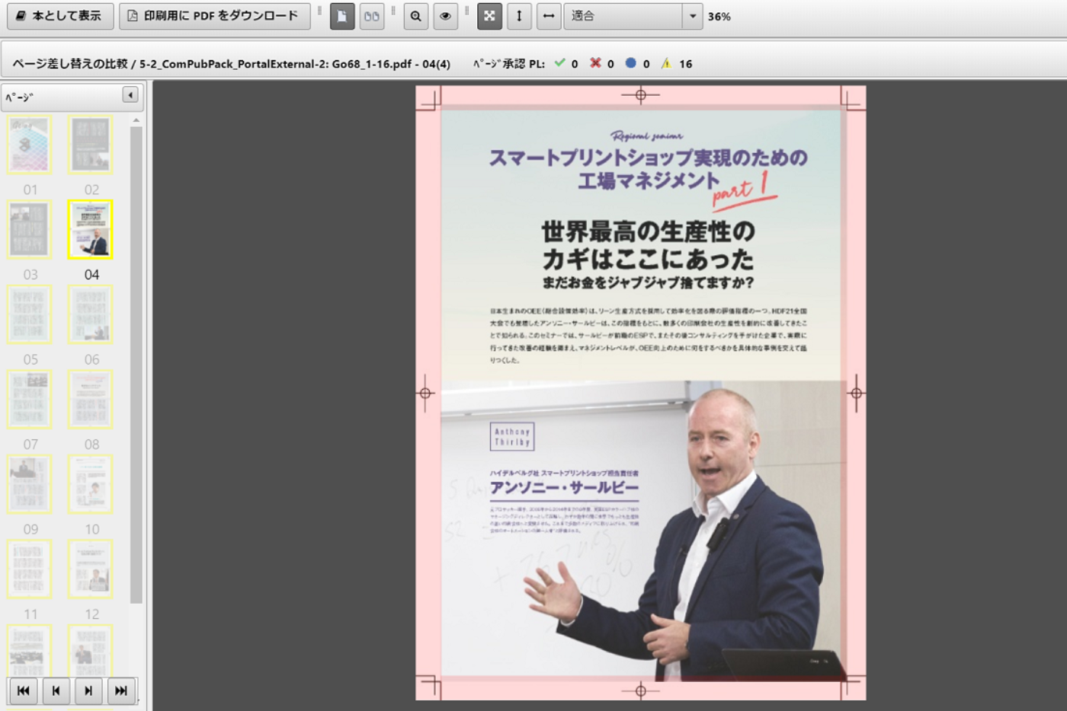Open page 01 thumbnail

coord(30,145)
